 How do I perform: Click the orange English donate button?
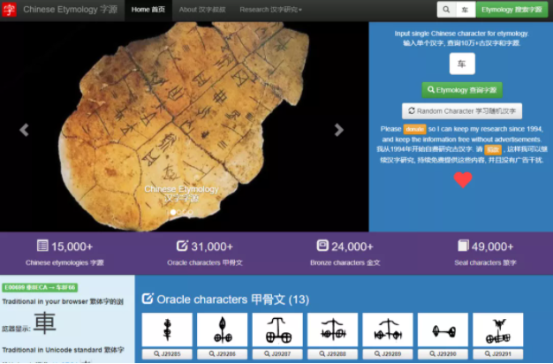414,129
